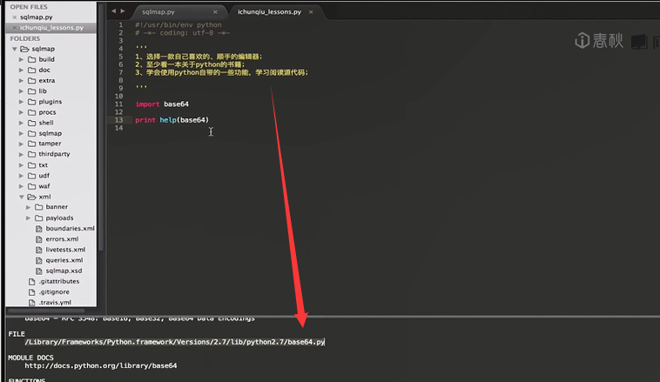This screenshot has width=660, height=382.
Task: Expand the procs folder
Action: point(21,112)
